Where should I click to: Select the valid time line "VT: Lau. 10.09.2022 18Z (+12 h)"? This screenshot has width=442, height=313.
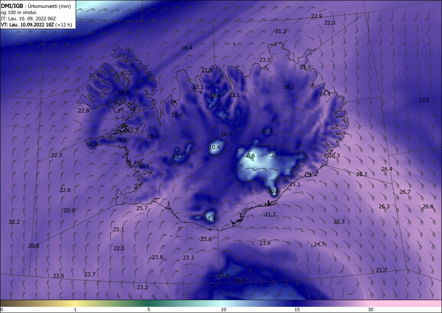coord(36,25)
